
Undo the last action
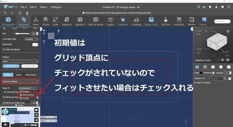[x=5, y=13]
